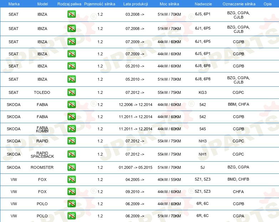
Task: Click petrol icon in POLO CGPB row
Action: (x=71, y=204)
